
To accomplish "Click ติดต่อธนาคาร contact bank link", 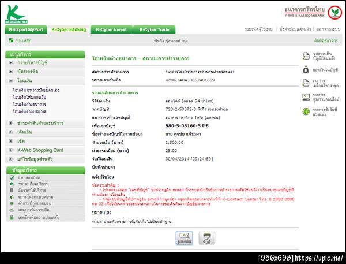I will [x=326, y=40].
